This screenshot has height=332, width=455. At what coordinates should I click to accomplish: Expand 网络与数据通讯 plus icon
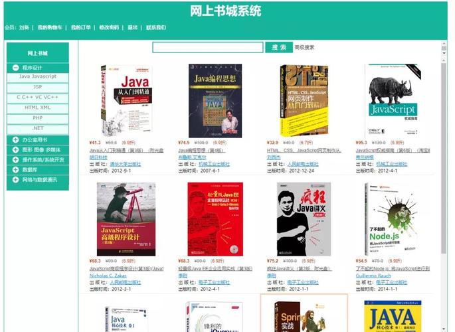pos(16,179)
